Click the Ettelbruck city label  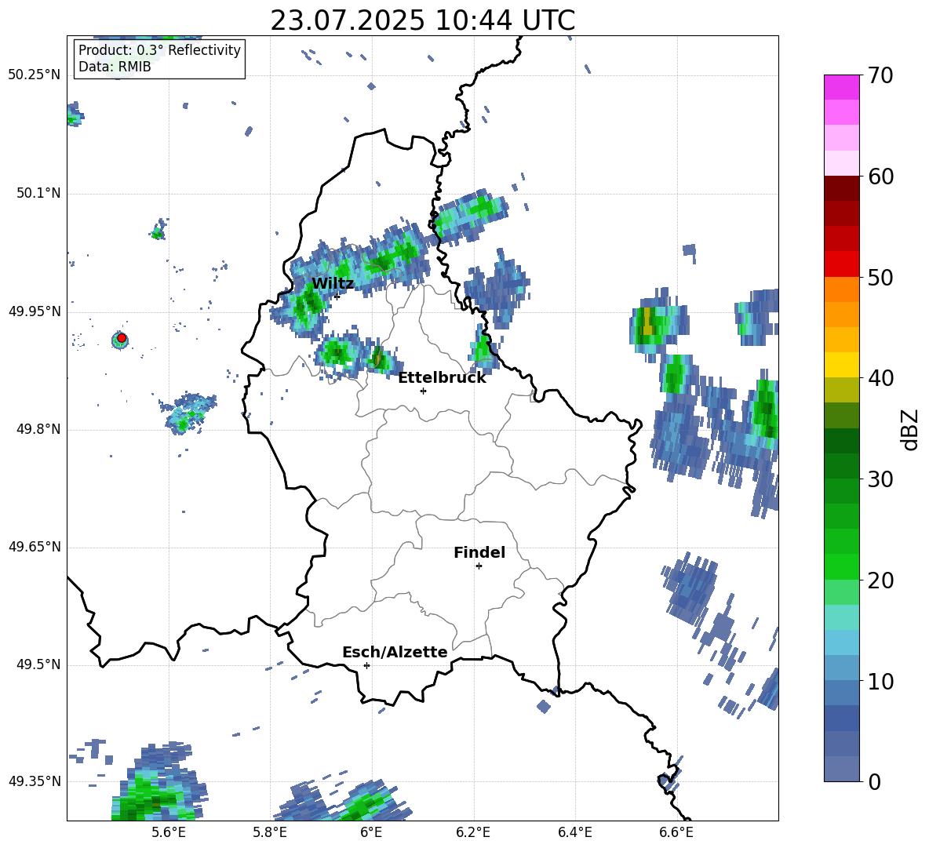tap(442, 378)
